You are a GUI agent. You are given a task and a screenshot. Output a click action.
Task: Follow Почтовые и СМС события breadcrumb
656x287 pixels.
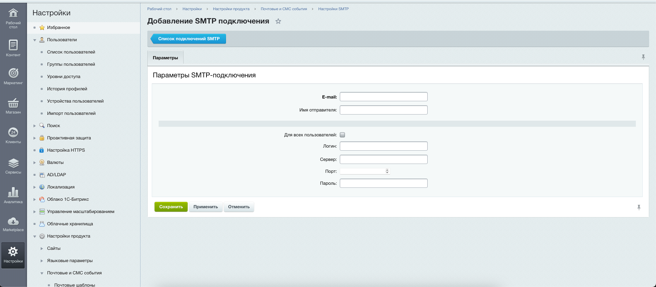tap(284, 9)
